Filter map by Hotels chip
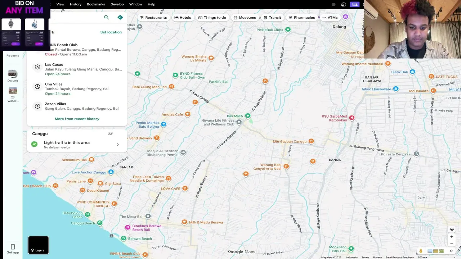Image resolution: width=461 pixels, height=259 pixels. [x=183, y=17]
